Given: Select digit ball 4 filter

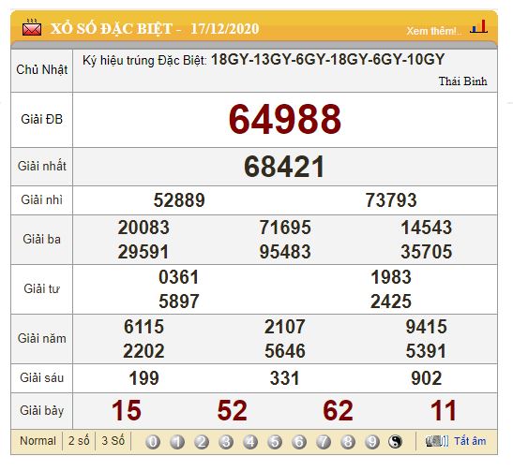Looking at the screenshot, I should coord(250,442).
